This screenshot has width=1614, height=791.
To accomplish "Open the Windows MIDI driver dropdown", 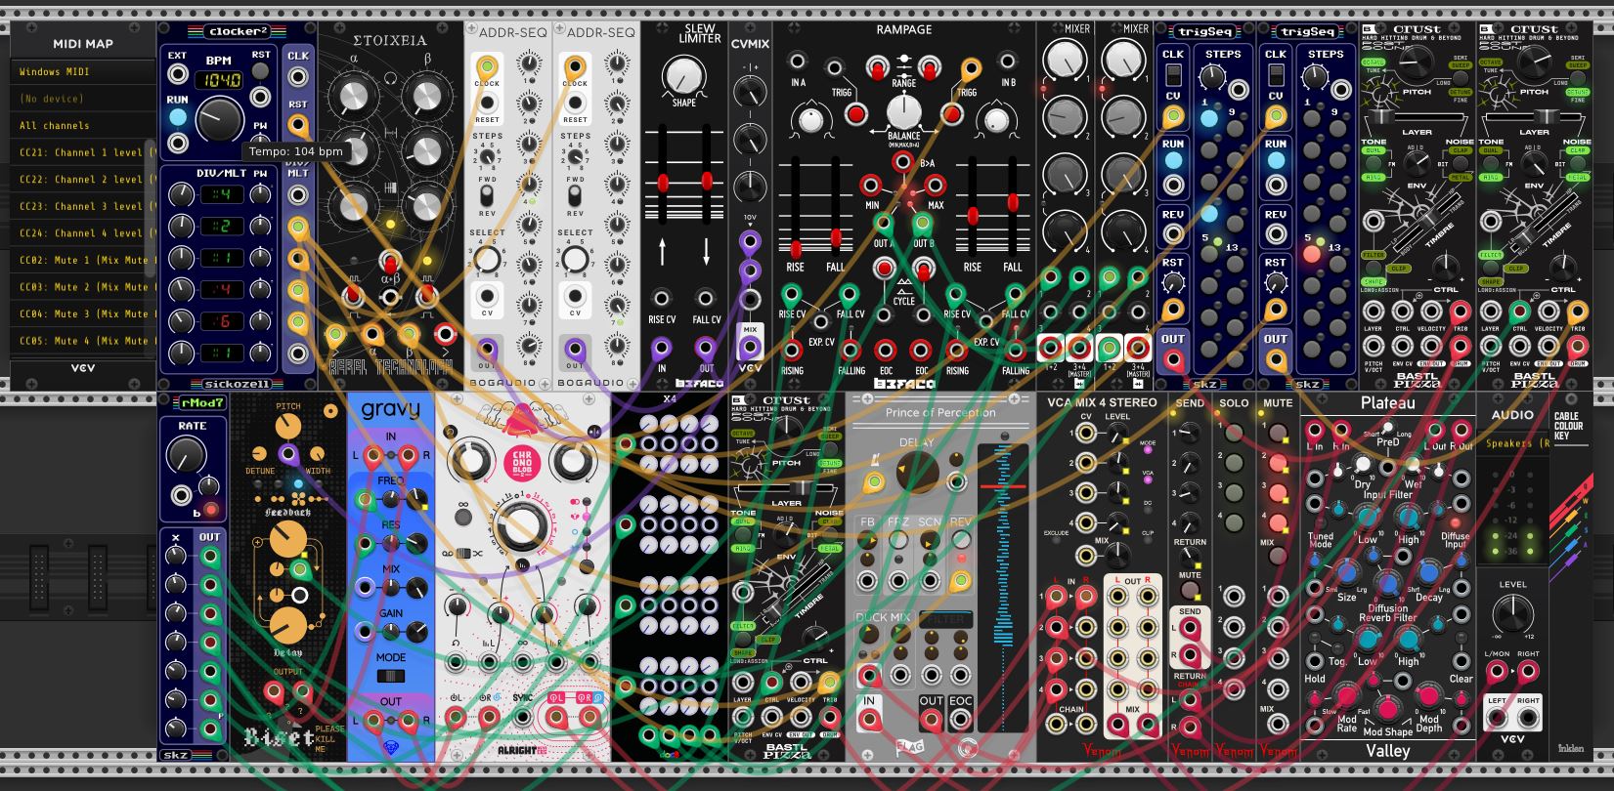I will click(x=83, y=71).
